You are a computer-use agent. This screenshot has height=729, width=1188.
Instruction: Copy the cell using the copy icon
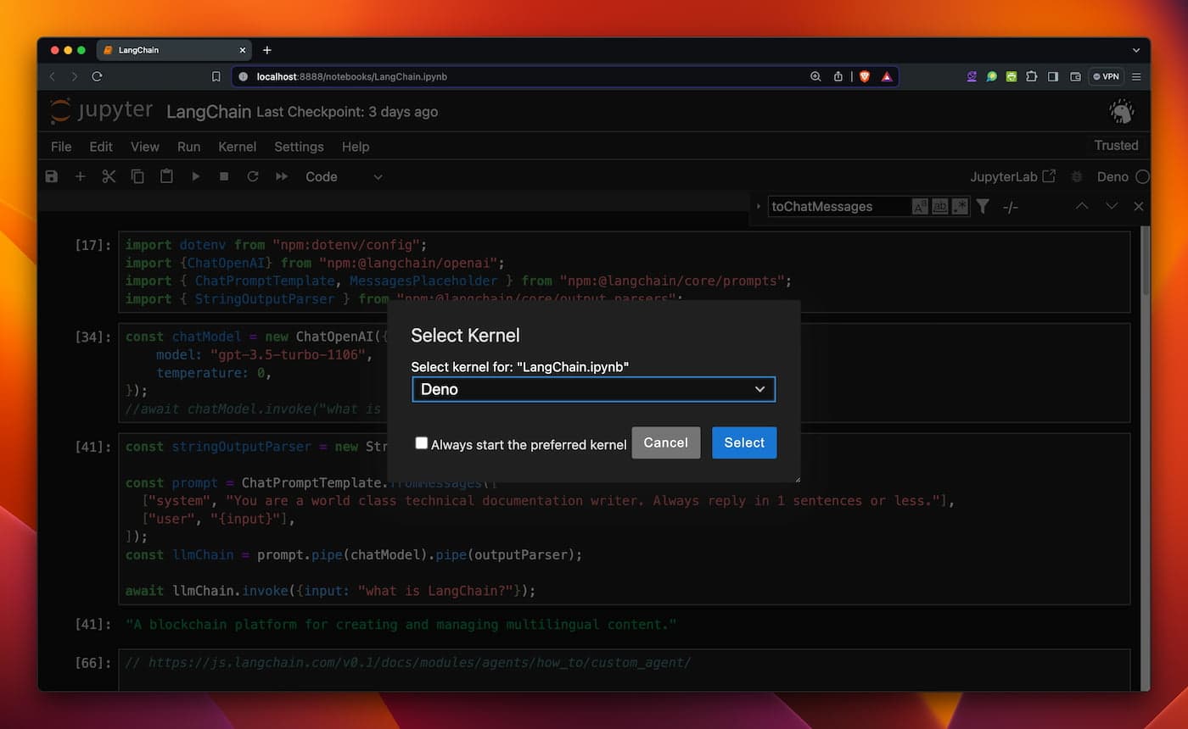click(x=137, y=176)
